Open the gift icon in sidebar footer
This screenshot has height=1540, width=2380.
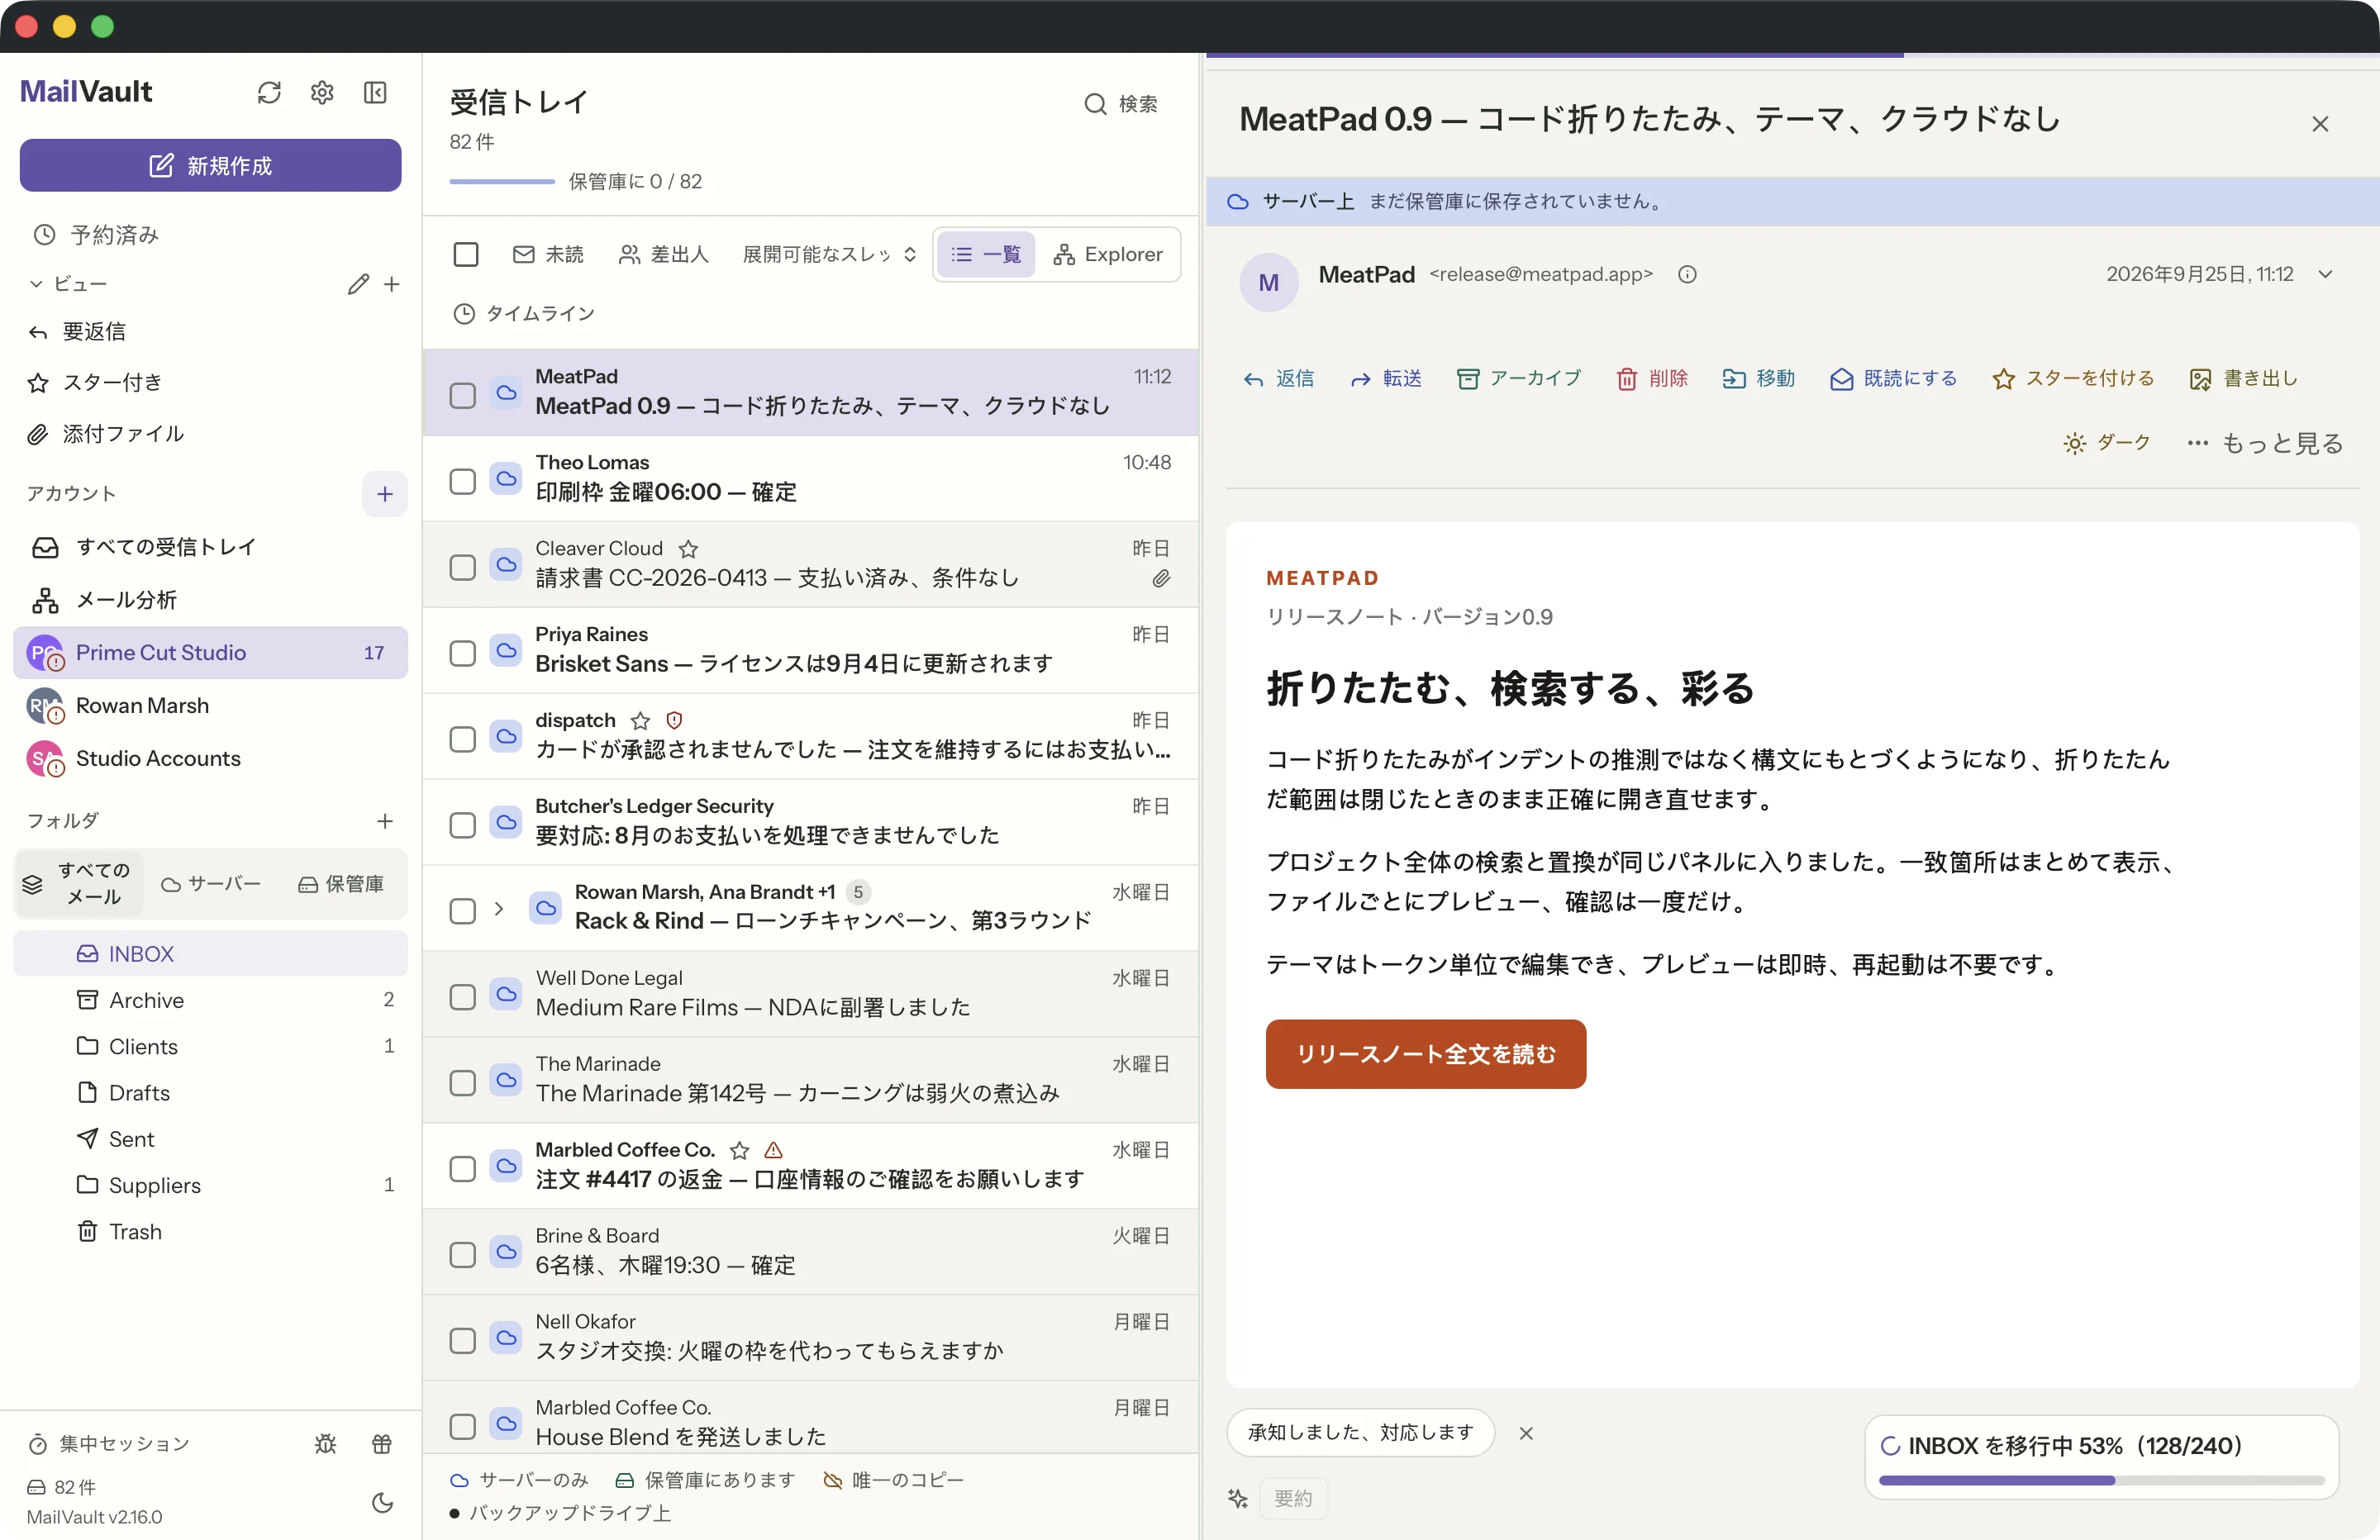tap(382, 1443)
